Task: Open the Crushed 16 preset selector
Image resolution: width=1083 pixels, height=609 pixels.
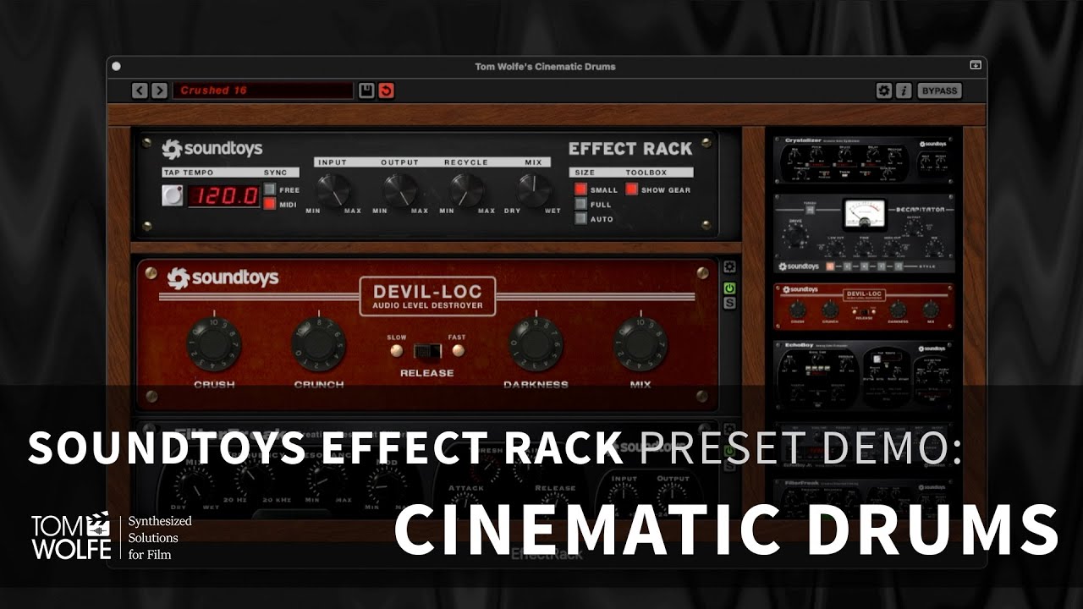Action: point(262,91)
